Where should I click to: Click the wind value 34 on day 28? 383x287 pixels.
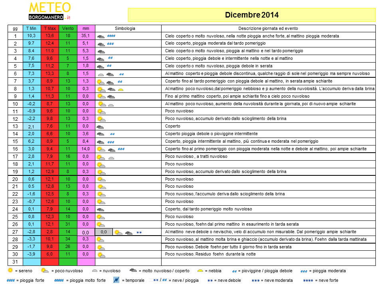68,239
